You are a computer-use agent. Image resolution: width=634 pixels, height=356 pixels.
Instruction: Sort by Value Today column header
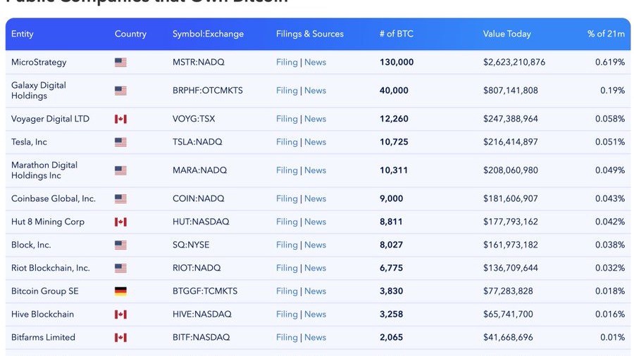[x=506, y=34]
